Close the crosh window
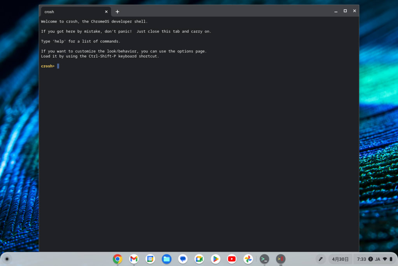Screen dimensions: 398x266 [354, 11]
